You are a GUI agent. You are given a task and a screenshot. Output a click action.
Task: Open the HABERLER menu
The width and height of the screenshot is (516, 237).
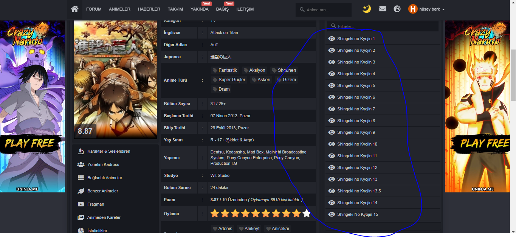[149, 9]
